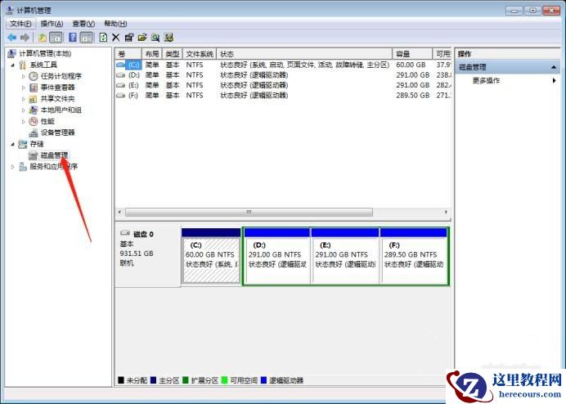Click the 任务计划程序 clock icon
Image resolution: width=566 pixels, height=404 pixels.
pyautogui.click(x=34, y=76)
